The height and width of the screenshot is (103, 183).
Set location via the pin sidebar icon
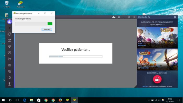click(9, 47)
